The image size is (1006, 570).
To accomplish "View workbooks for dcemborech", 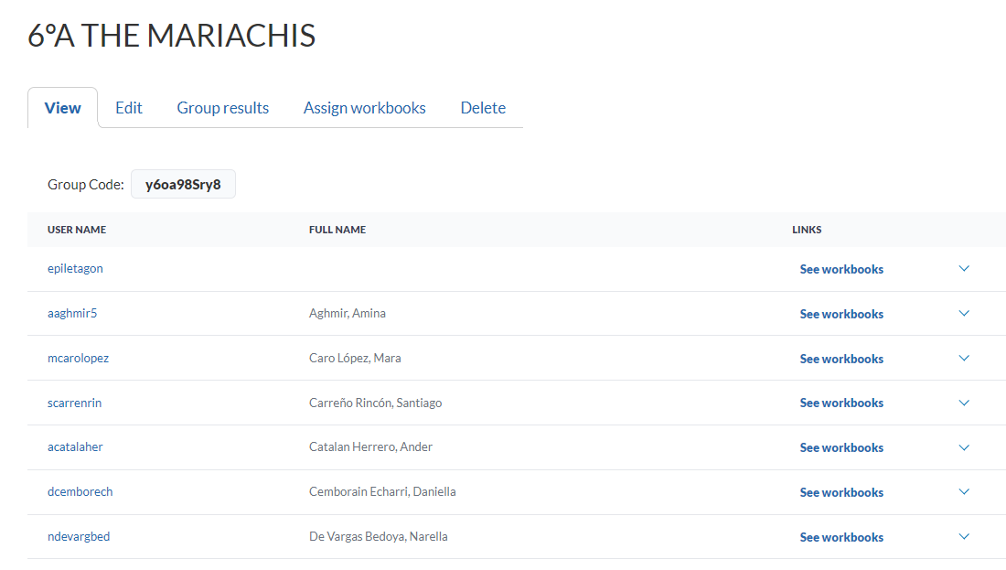I will (x=841, y=492).
